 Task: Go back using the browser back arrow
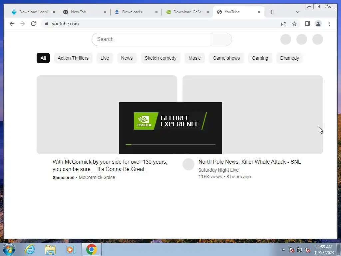(12, 24)
